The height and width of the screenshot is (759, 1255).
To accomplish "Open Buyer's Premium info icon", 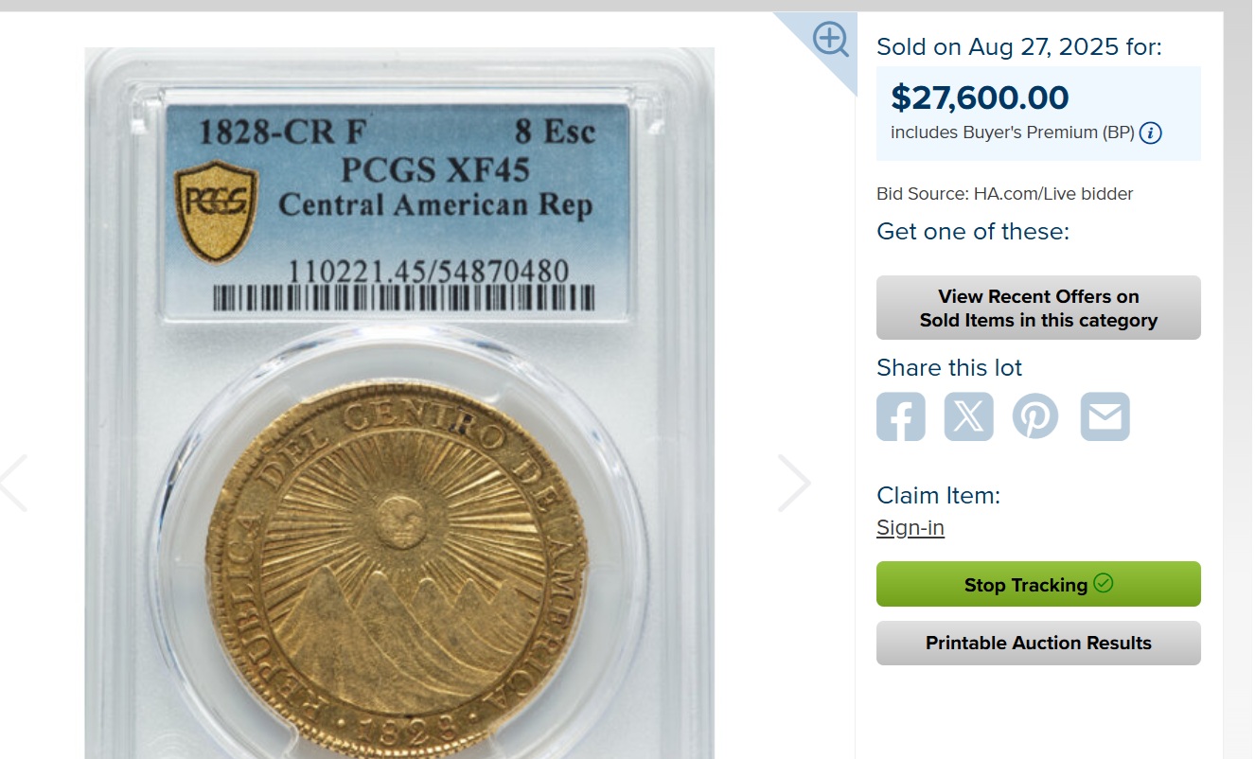I will 1151,132.
